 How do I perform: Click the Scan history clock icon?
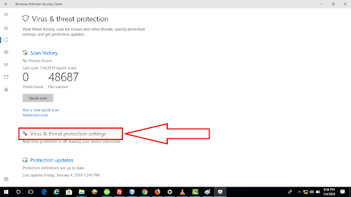point(25,53)
